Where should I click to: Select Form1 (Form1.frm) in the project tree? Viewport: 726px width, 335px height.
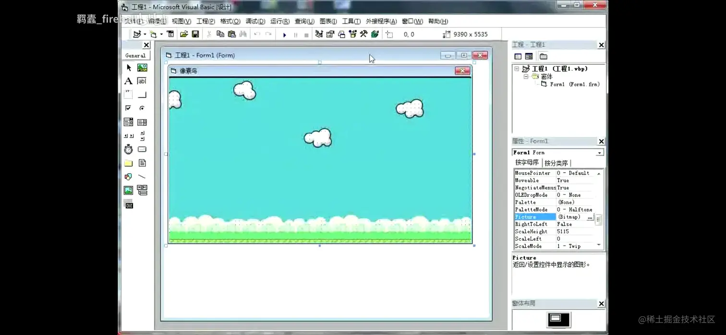click(x=575, y=84)
